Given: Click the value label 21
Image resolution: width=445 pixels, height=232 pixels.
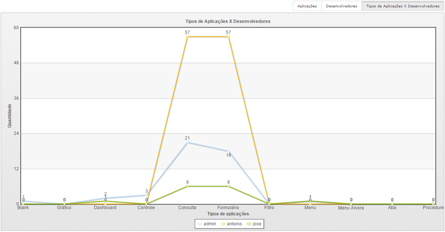Looking at the screenshot, I should [x=187, y=138].
